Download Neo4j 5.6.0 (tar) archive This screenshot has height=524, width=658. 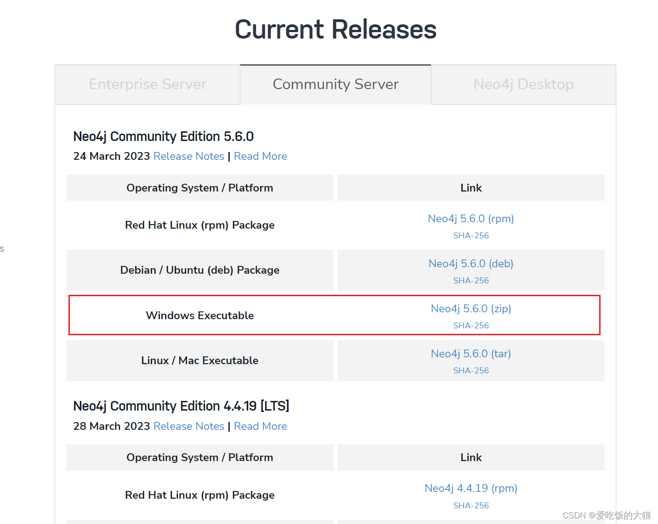(471, 354)
